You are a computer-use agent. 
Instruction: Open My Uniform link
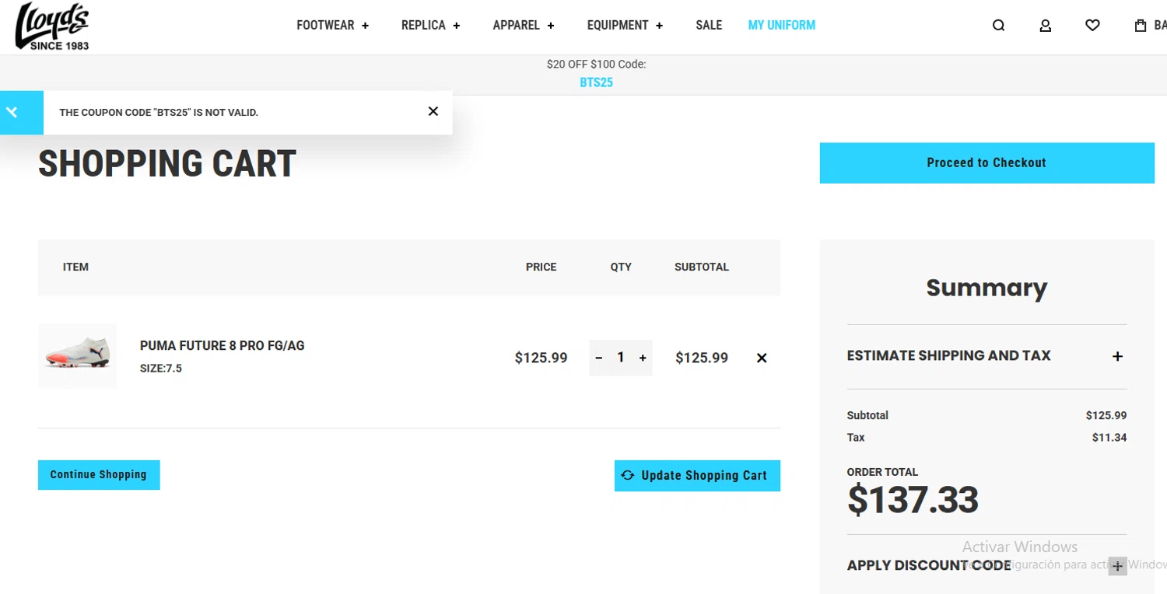(x=782, y=26)
